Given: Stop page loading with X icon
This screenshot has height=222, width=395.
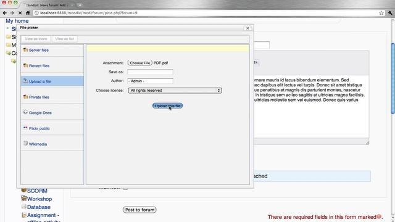Looking at the screenshot, I should tap(20, 13).
